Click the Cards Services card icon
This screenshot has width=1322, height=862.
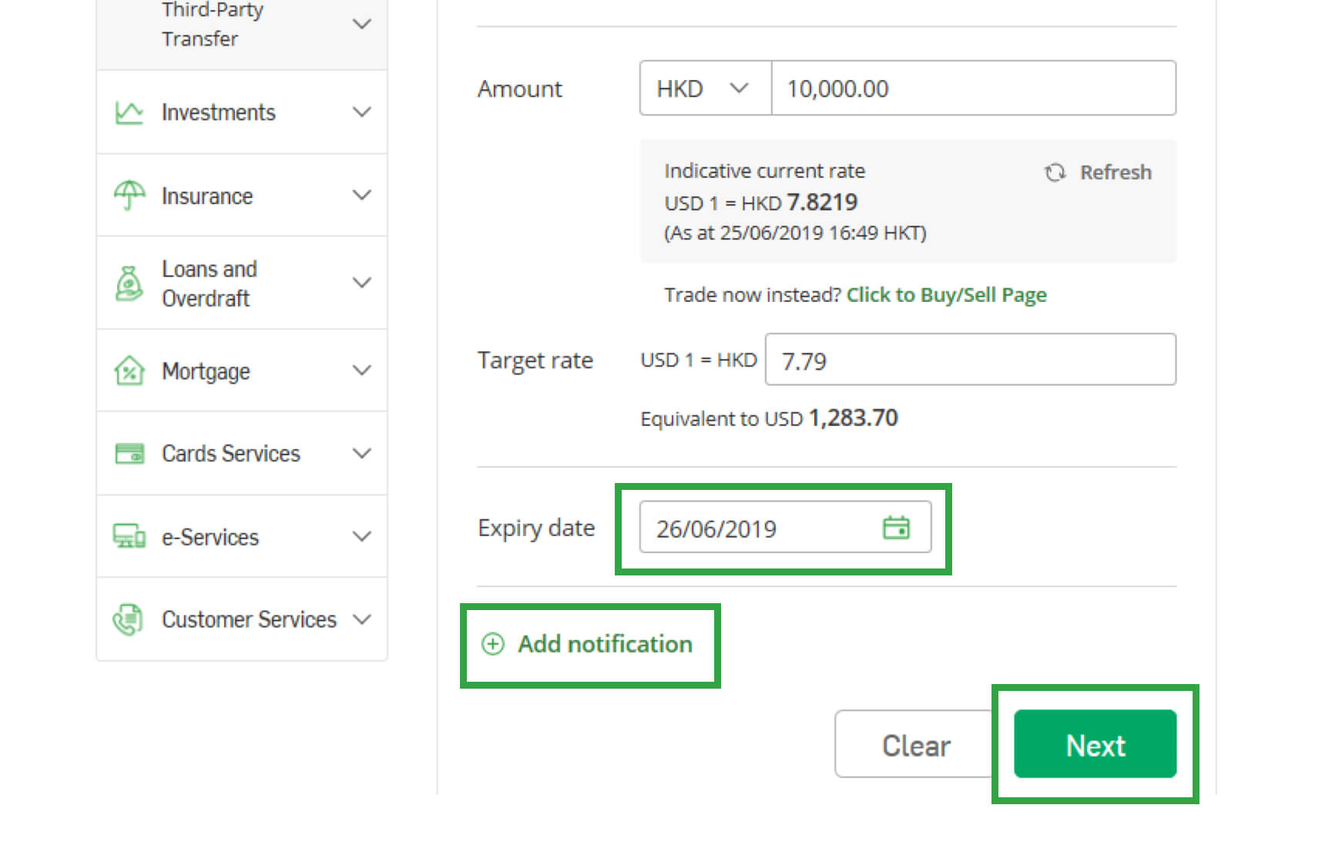tap(129, 454)
